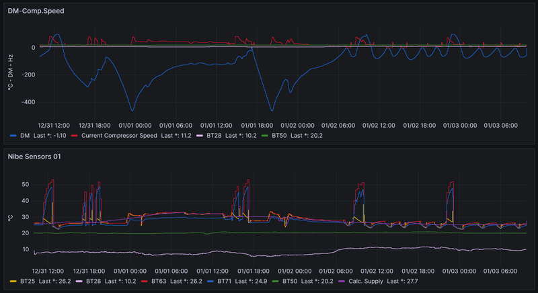Click '-400' y-axis label on top chart
The image size is (538, 293).
point(28,102)
